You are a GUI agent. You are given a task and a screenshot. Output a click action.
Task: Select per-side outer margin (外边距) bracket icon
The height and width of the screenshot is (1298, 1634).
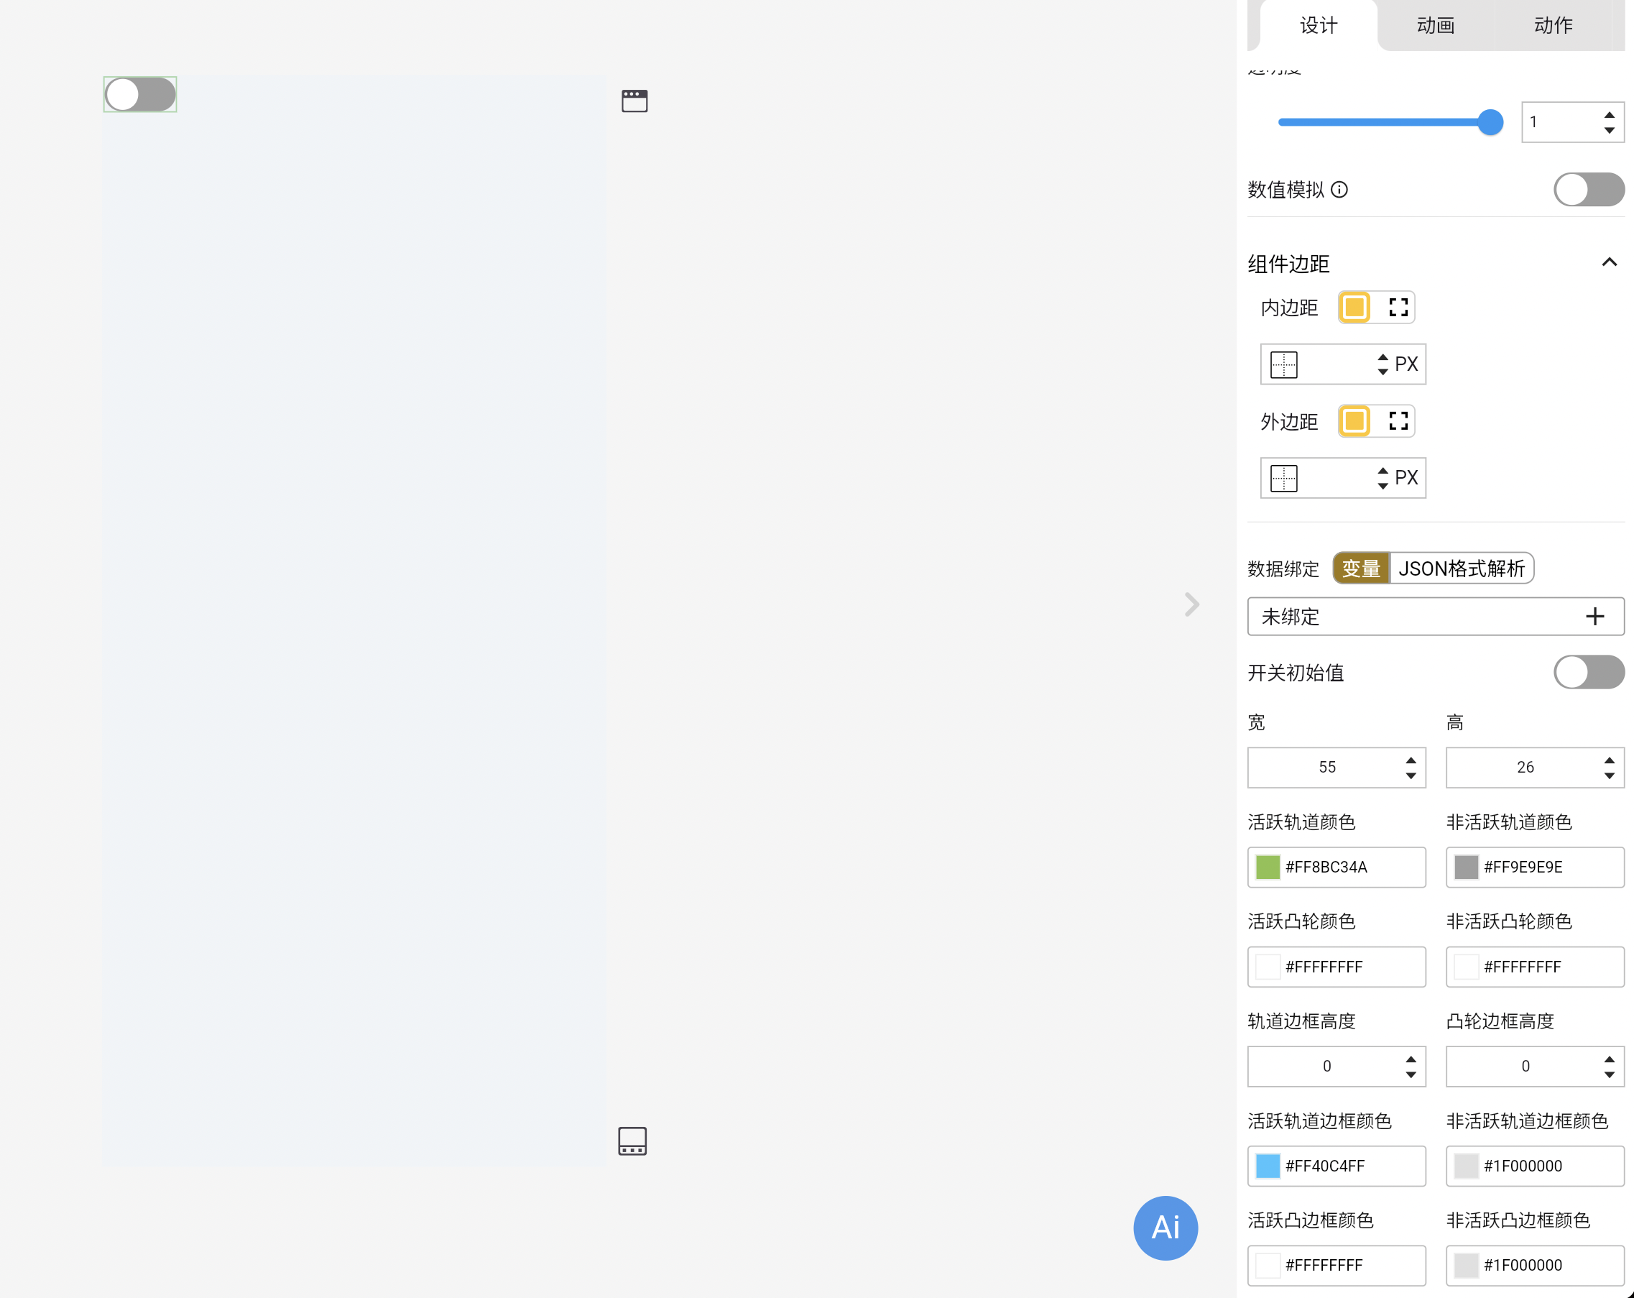pos(1398,422)
